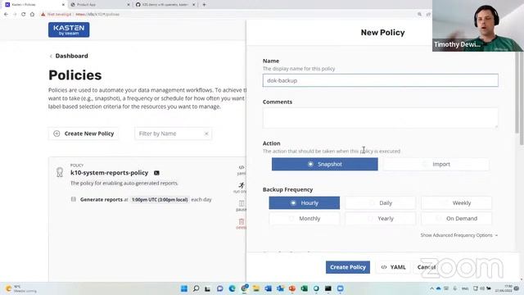Select the Import action radio
524x295 pixels.
436,164
